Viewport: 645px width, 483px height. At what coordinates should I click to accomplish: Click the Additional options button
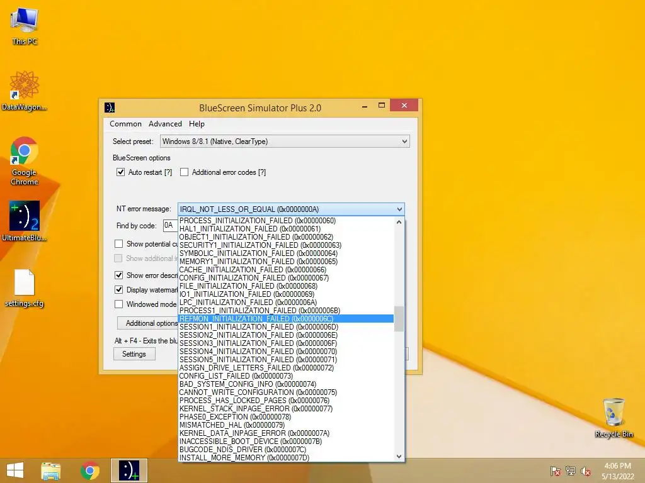[147, 323]
